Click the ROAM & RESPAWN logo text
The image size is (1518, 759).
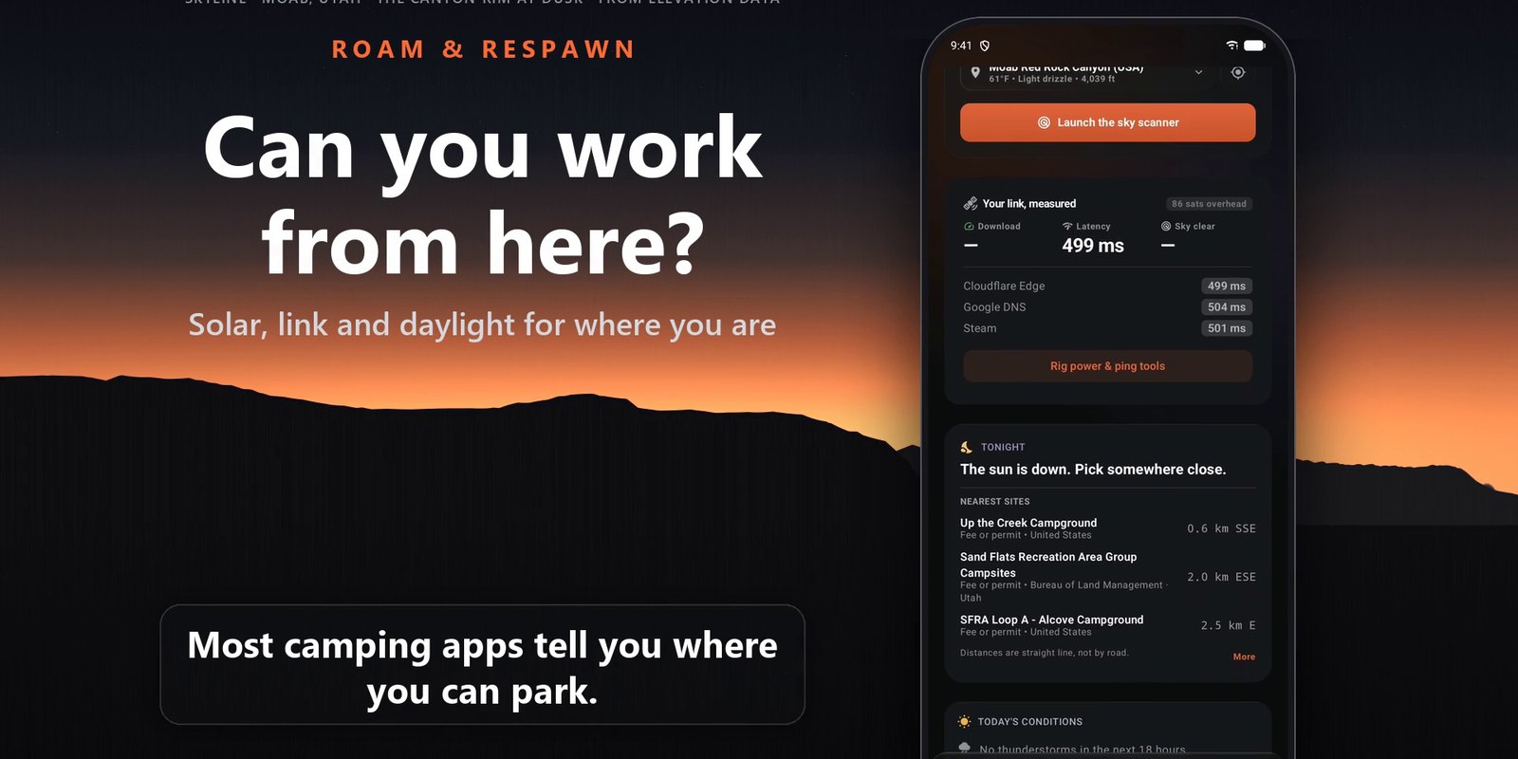pos(483,49)
